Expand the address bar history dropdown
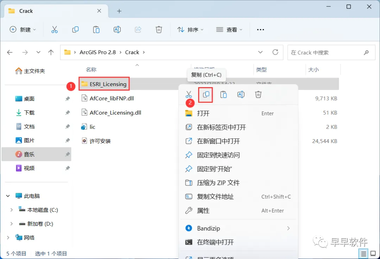The width and height of the screenshot is (380, 259). tap(260, 52)
